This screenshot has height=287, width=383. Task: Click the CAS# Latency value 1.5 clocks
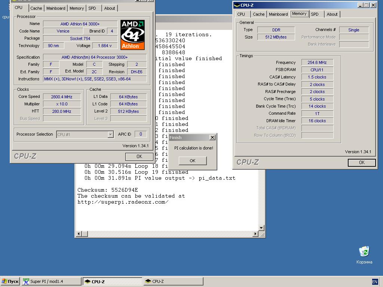point(317,77)
